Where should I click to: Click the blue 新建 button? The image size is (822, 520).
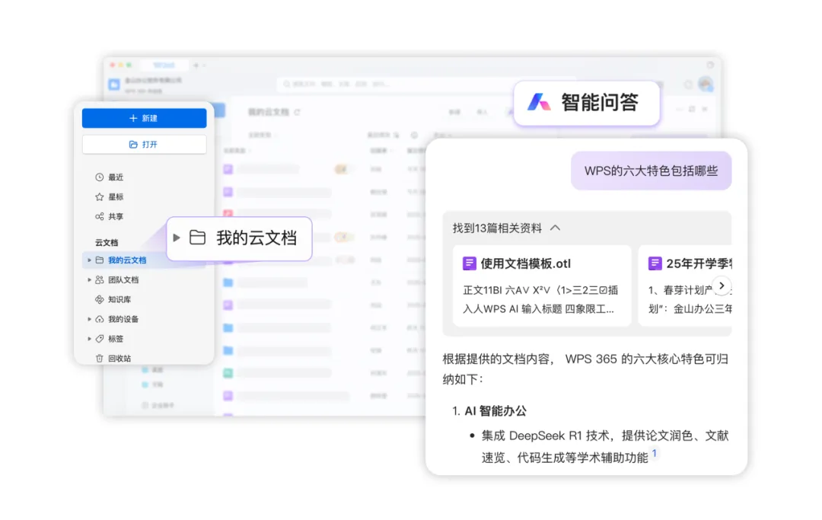click(144, 118)
